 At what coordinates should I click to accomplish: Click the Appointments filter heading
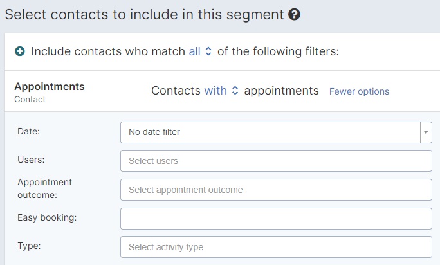point(50,86)
